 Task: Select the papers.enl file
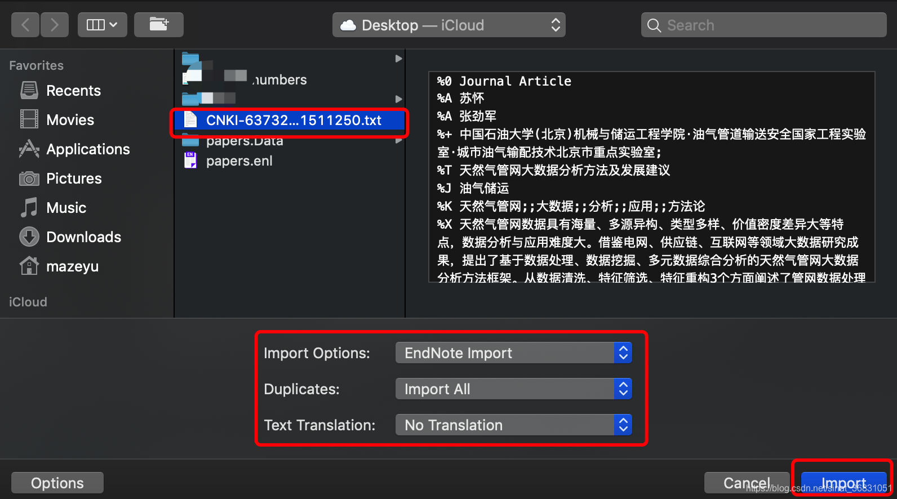tap(239, 161)
